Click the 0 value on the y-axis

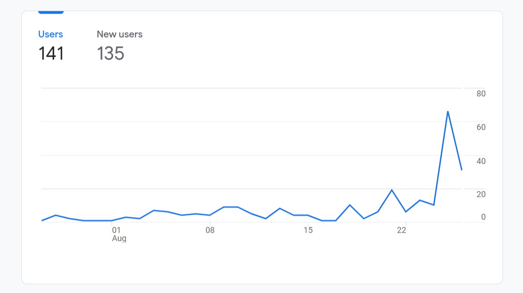coord(483,217)
